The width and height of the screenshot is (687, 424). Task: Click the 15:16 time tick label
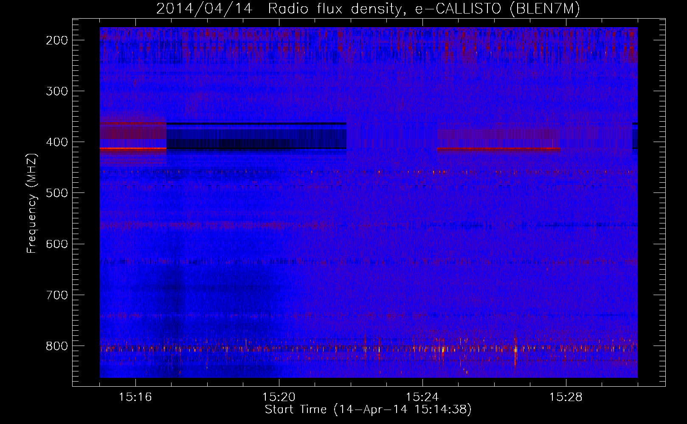click(135, 397)
